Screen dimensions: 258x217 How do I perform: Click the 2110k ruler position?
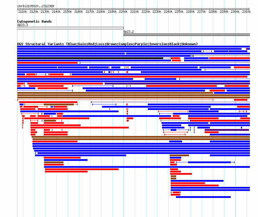click(23, 12)
